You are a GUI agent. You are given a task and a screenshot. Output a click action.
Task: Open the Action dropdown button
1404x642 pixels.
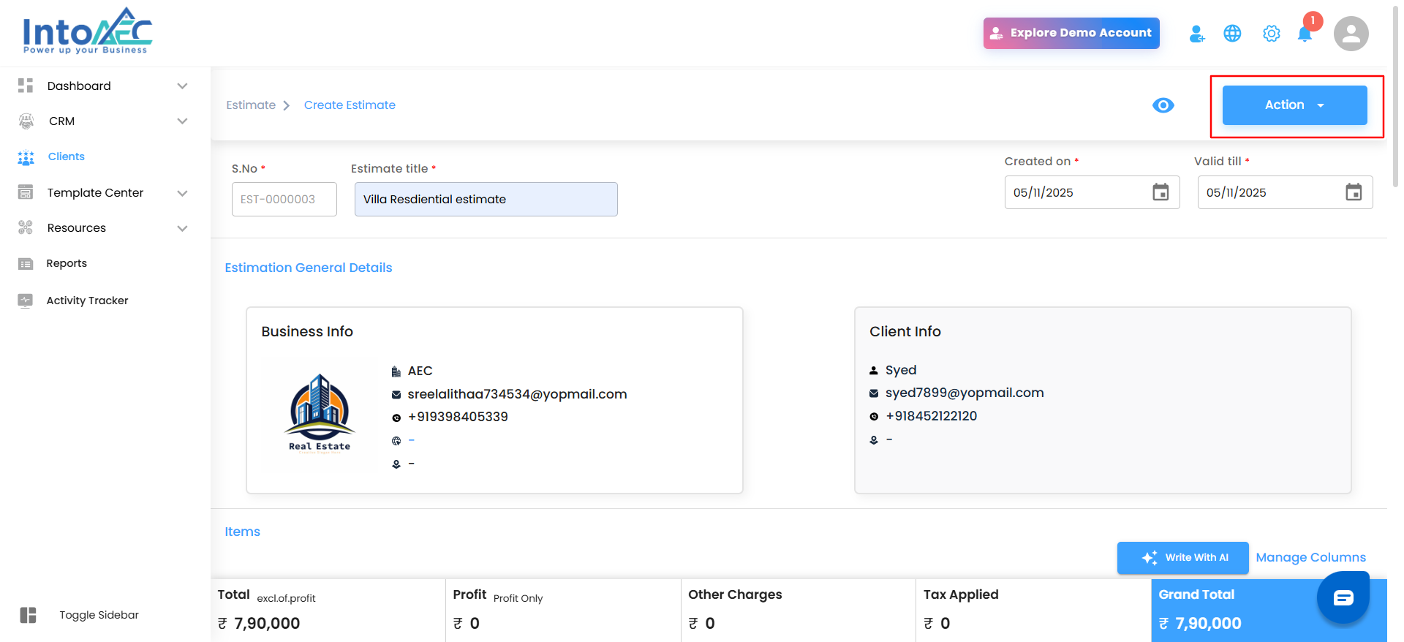1294,105
